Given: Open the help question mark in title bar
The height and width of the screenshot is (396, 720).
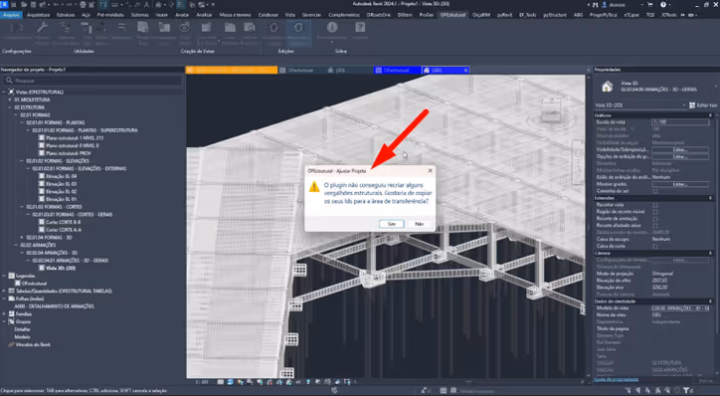Looking at the screenshot, I should coord(663,5).
